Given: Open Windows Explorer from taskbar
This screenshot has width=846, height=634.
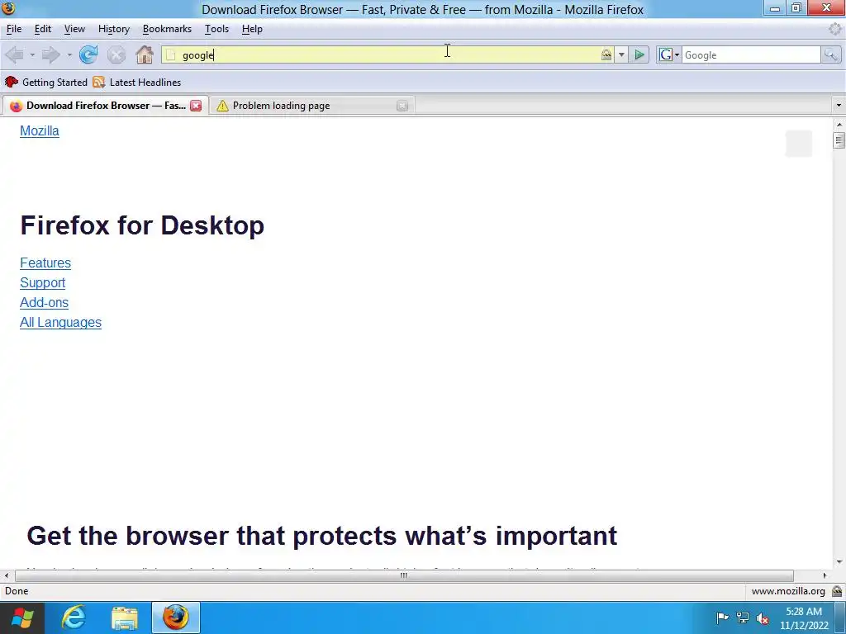Looking at the screenshot, I should point(125,617).
